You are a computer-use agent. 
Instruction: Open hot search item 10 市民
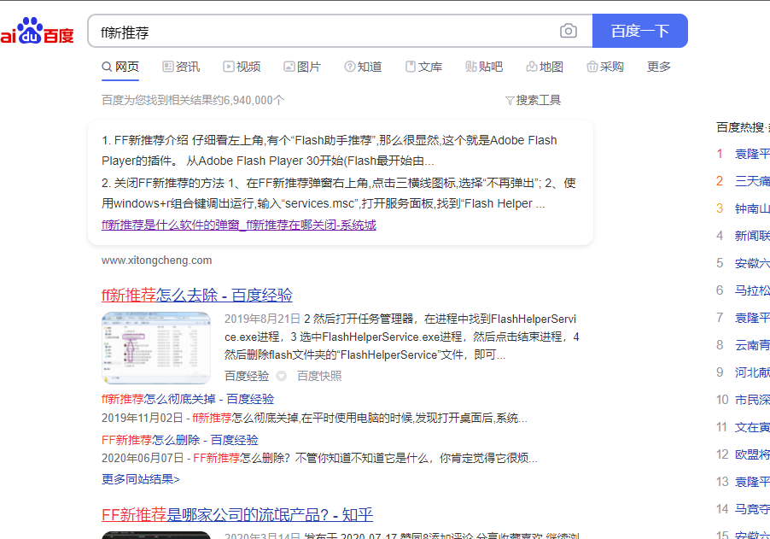(752, 400)
